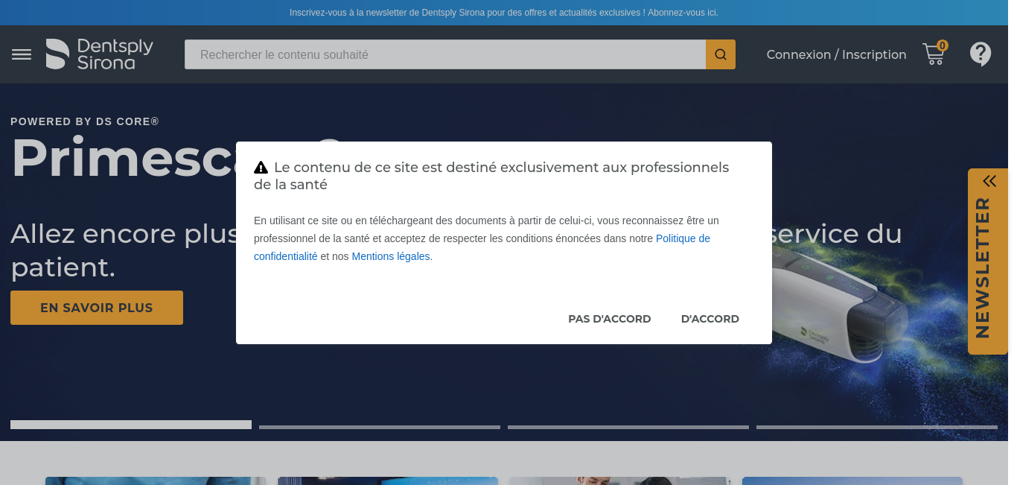The height and width of the screenshot is (485, 1017).
Task: Click the warning triangle icon in dialog
Action: coord(261,168)
